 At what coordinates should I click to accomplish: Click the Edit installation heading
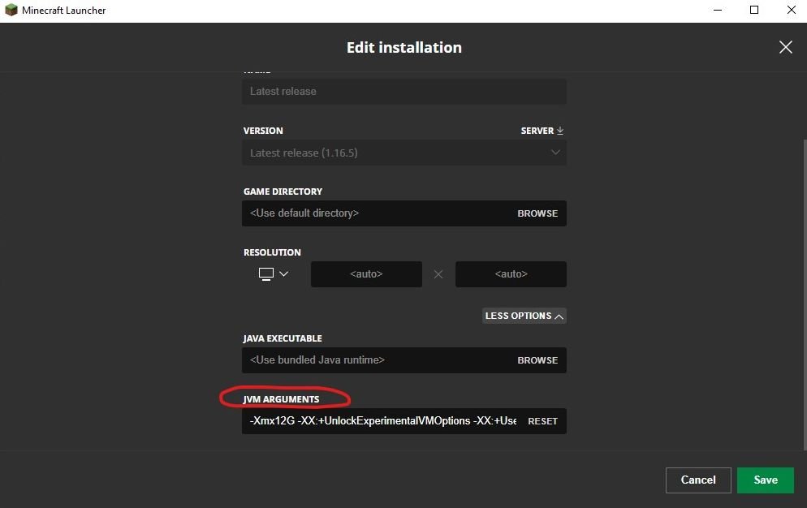pyautogui.click(x=404, y=47)
